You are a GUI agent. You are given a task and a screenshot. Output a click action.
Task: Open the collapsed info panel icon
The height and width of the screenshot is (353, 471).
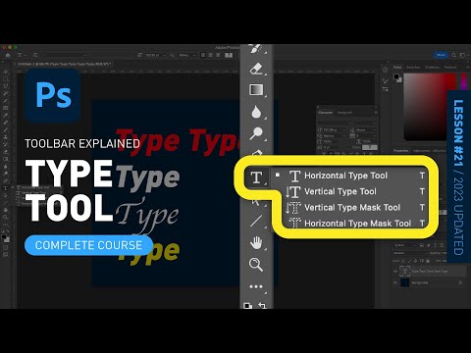385,70
